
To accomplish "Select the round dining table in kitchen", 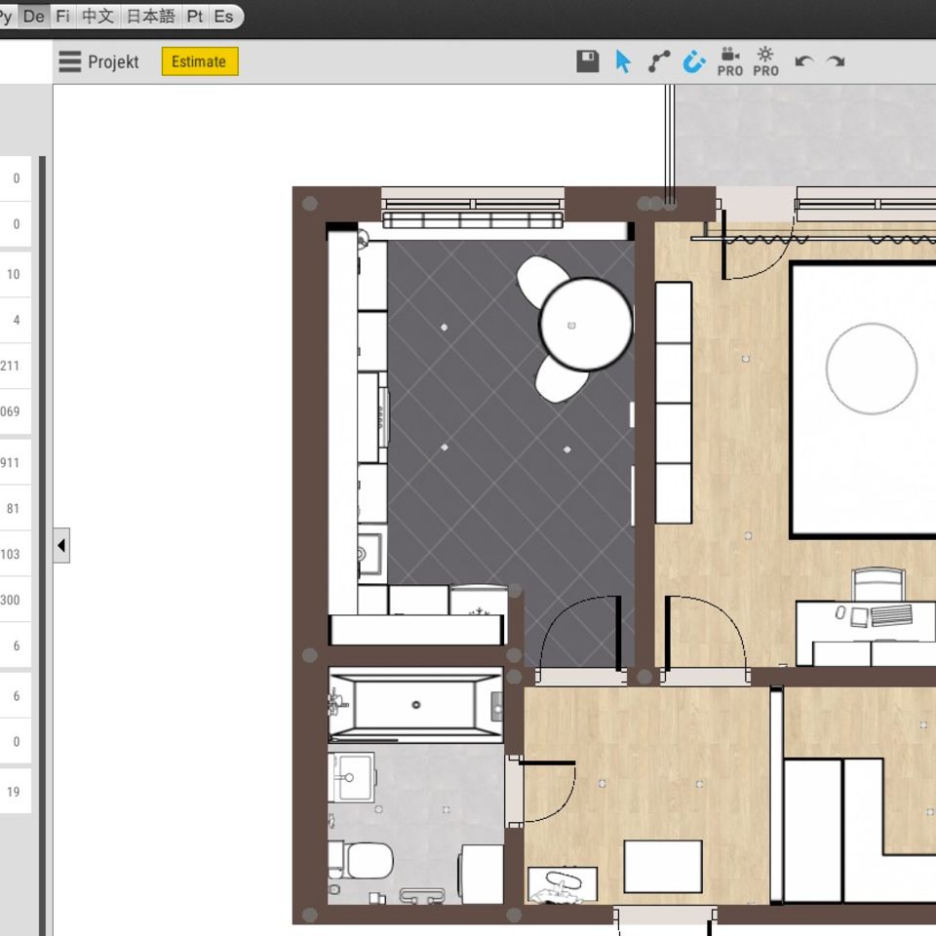I will coord(585,324).
